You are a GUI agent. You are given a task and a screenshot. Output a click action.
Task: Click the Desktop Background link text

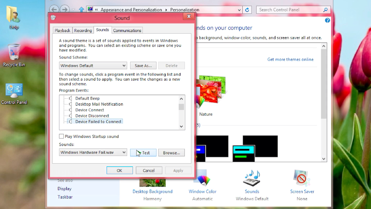tap(153, 191)
